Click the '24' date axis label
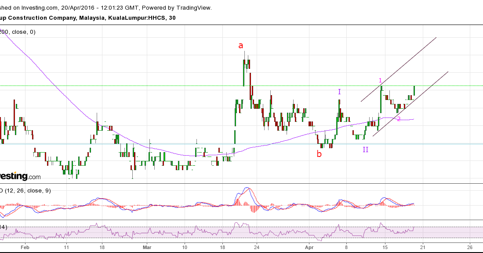 pos(257,247)
